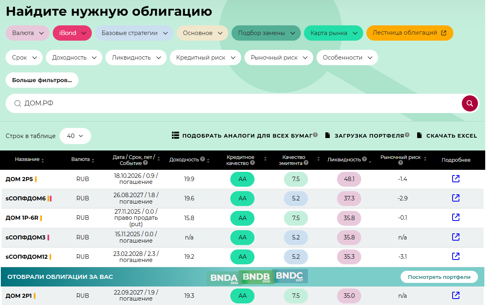Expand the Валюта filter dropdown
This screenshot has width=486, height=305.
pos(27,33)
